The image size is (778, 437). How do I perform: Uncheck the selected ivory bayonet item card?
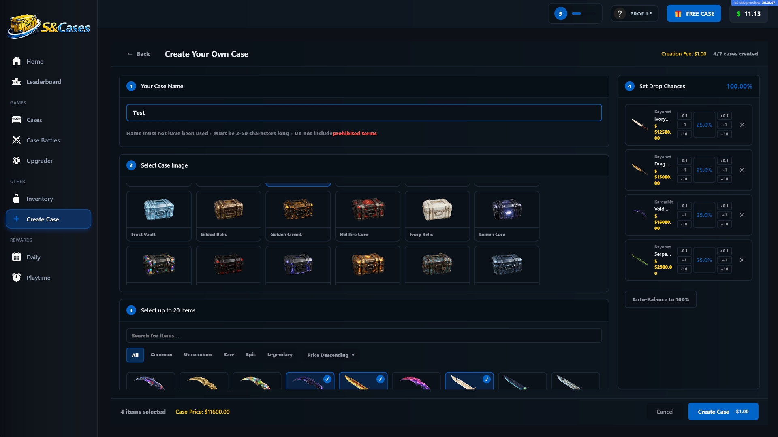[x=469, y=381]
